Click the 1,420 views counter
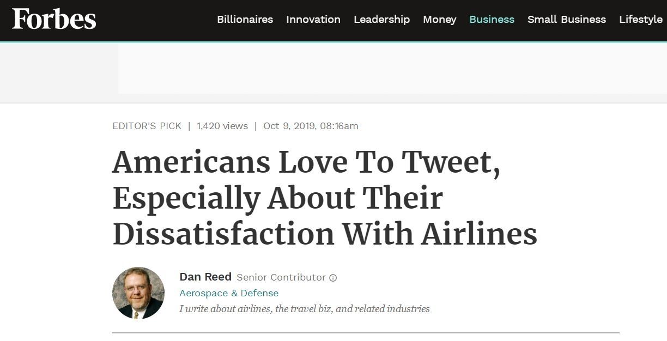This screenshot has width=667, height=341. (222, 126)
